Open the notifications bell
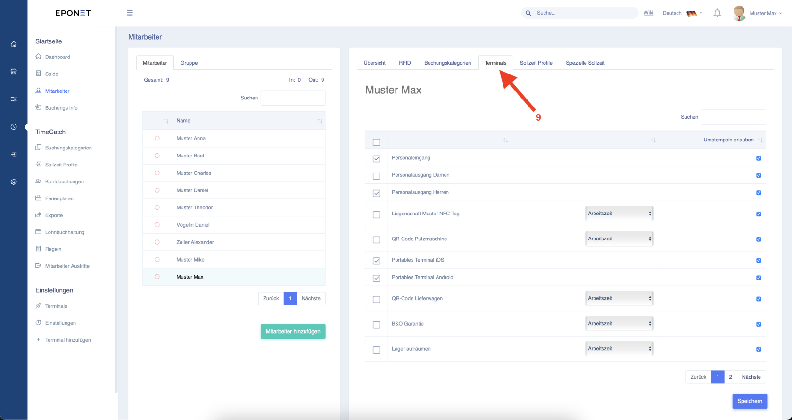Viewport: 792px width, 420px height. pyautogui.click(x=717, y=13)
